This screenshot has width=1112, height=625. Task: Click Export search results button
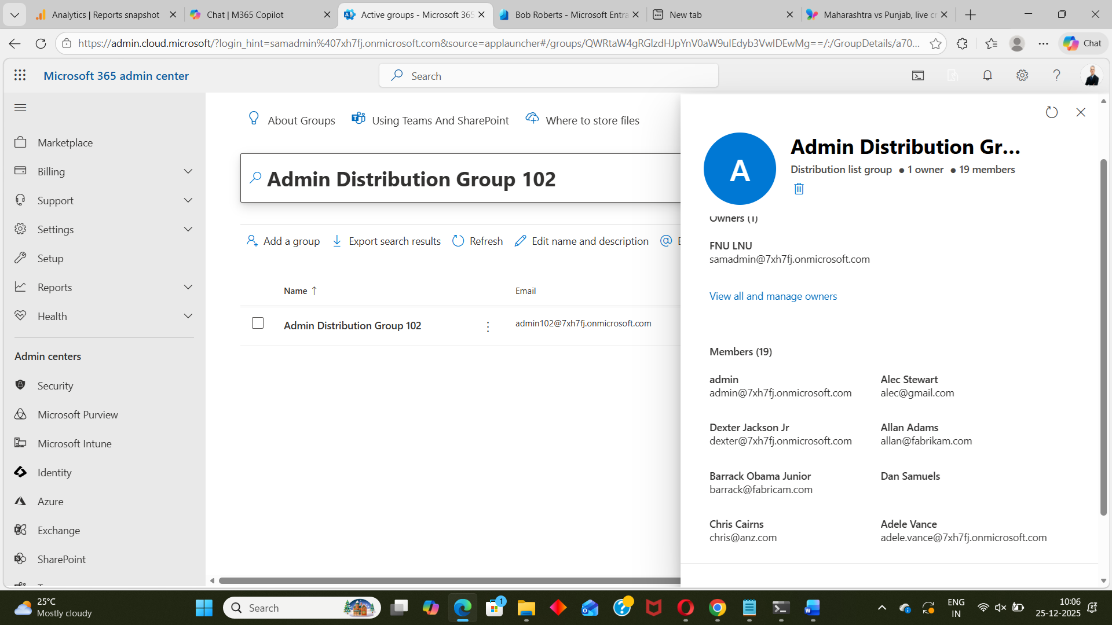386,241
